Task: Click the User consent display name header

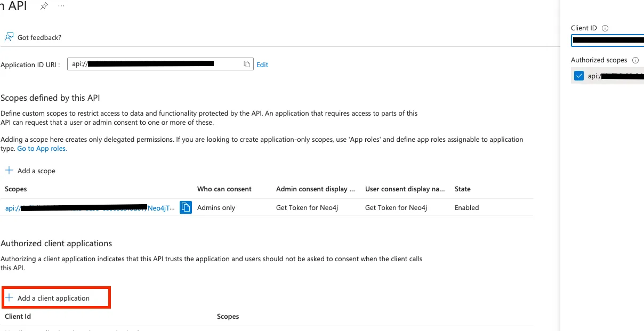Action: point(405,189)
